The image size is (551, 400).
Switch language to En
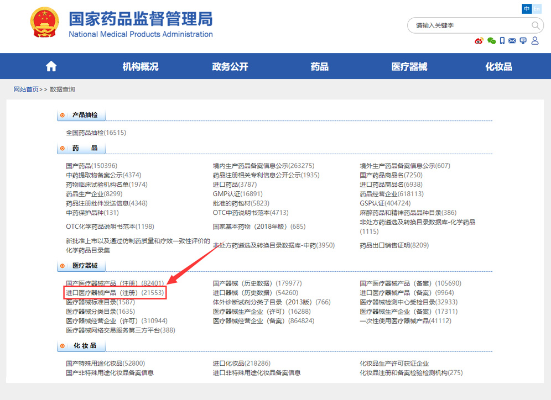click(537, 9)
